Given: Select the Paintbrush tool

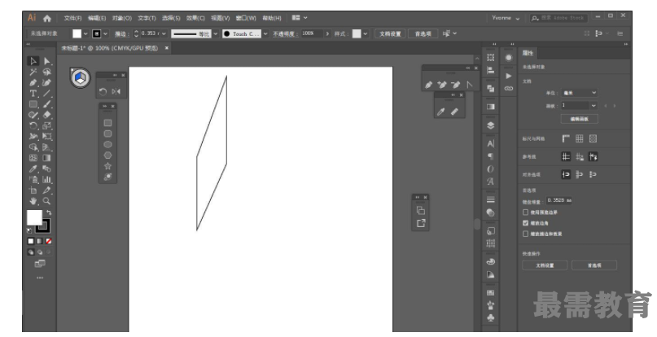Looking at the screenshot, I should pos(47,104).
